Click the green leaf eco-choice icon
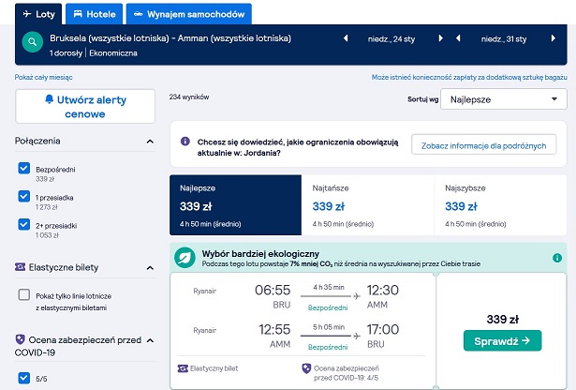This screenshot has width=576, height=390. (185, 258)
